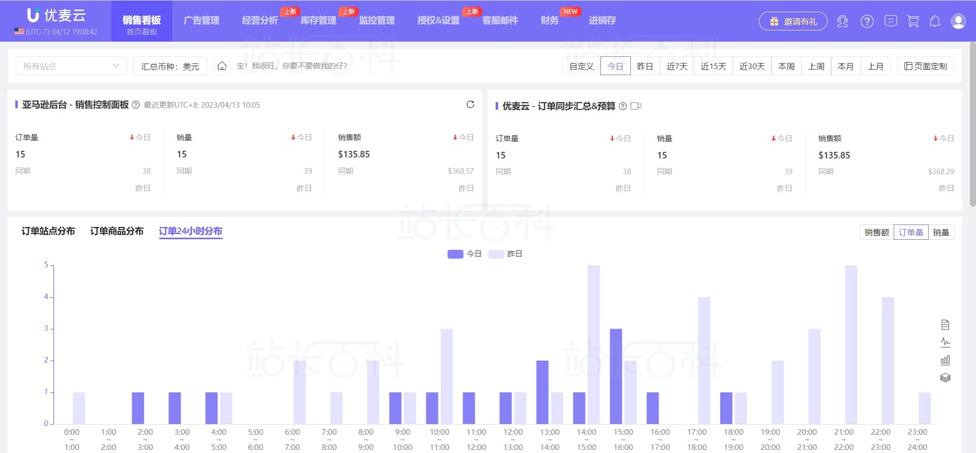The image size is (976, 453).
Task: Click the $368.57 comparison value
Action: point(461,171)
